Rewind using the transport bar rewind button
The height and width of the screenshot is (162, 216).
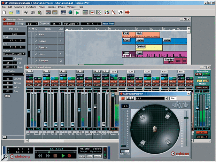[40, 156]
